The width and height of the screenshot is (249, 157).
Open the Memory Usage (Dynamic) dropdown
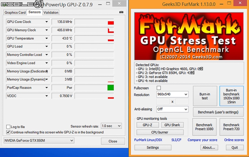(x=47, y=80)
